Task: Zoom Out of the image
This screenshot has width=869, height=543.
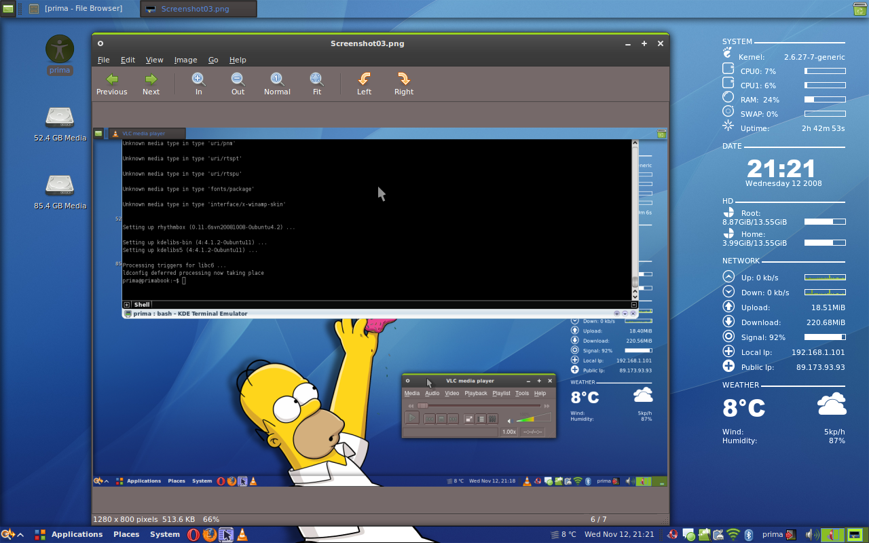Action: click(238, 84)
